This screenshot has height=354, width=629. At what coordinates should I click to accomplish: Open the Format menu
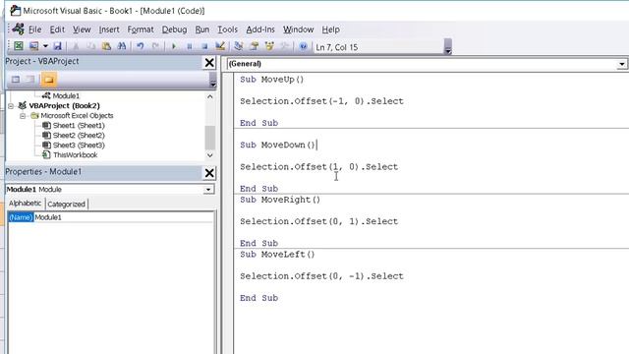coord(141,29)
